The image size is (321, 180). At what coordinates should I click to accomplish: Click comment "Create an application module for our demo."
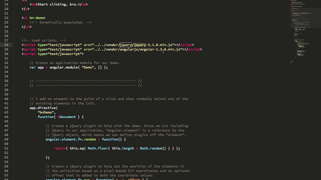pyautogui.click(x=75, y=63)
